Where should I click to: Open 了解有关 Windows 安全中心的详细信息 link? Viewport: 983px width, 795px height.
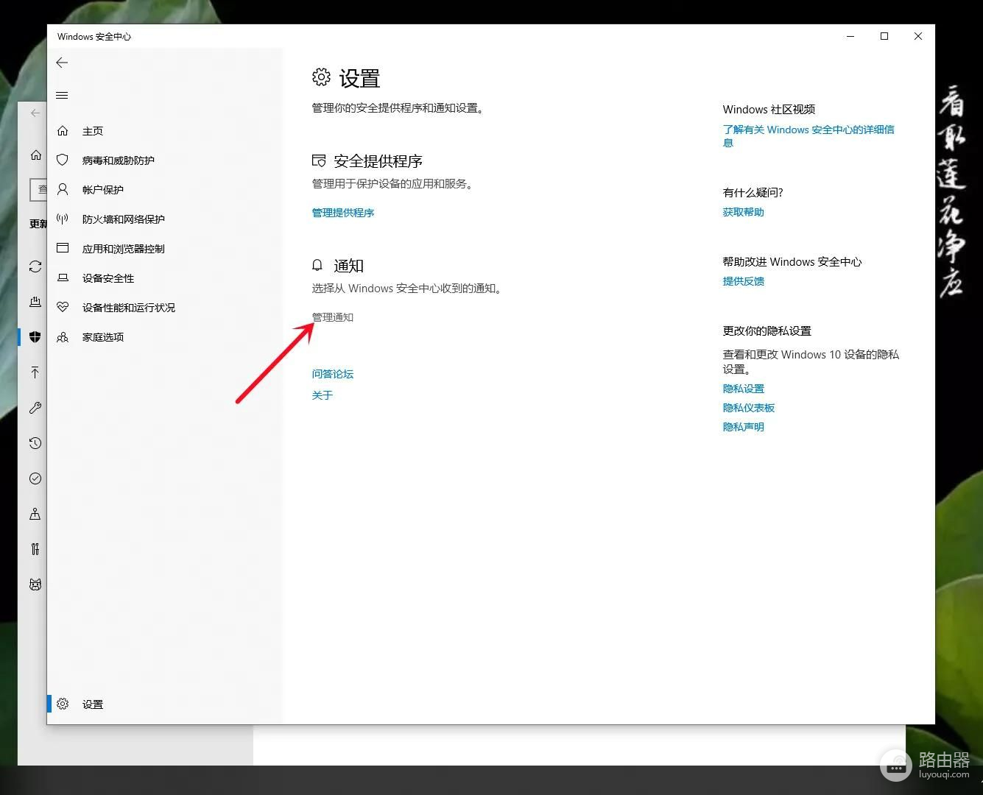pos(808,136)
